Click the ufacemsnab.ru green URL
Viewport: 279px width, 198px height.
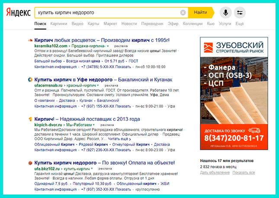pyautogui.click(x=48, y=85)
